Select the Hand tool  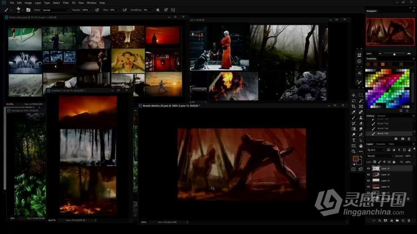tap(361, 146)
